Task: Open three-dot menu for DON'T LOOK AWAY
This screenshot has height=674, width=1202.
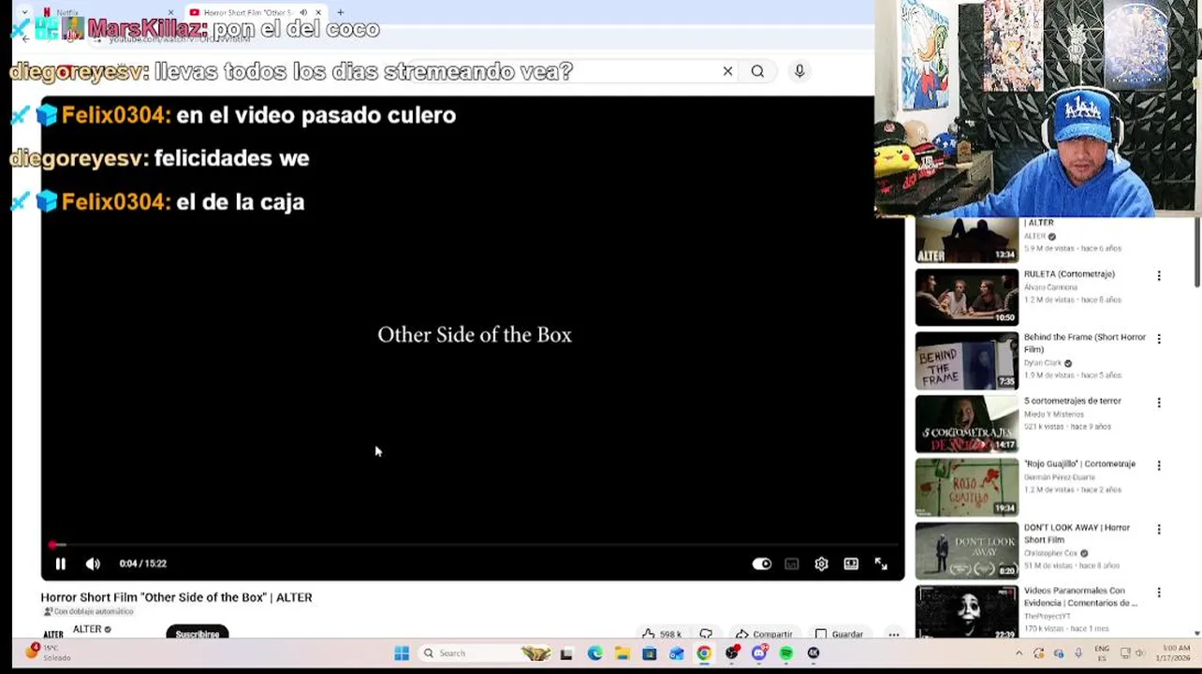Action: point(1159,529)
